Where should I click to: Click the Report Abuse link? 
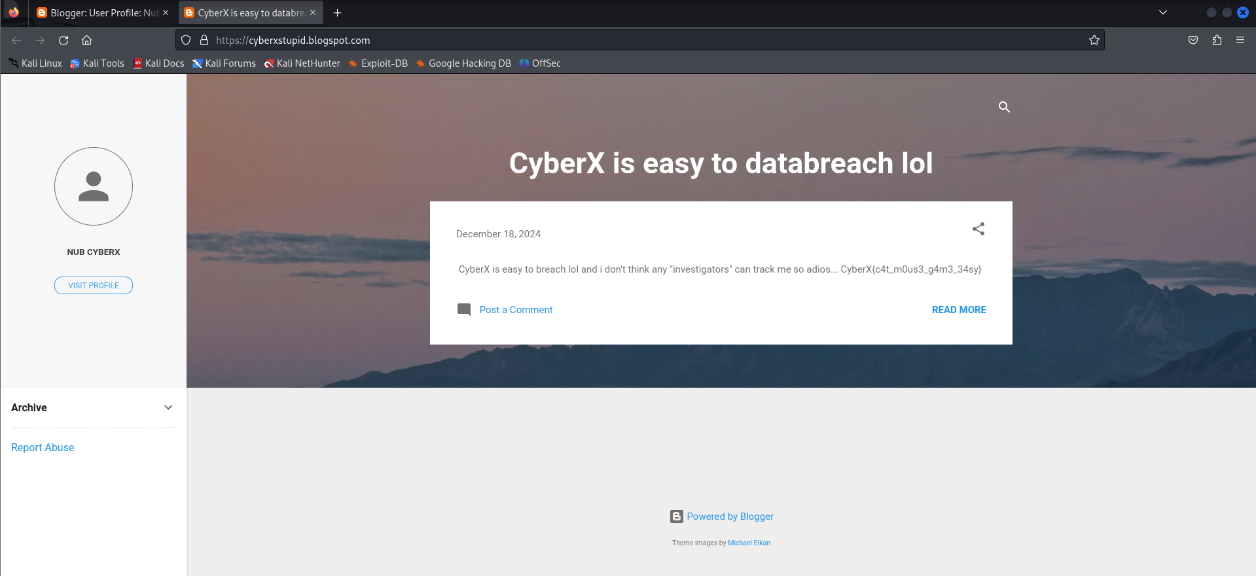pyautogui.click(x=43, y=447)
